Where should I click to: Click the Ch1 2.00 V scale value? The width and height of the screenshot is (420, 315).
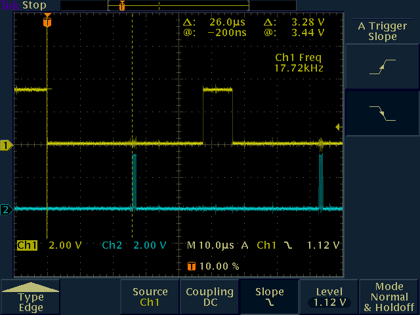pyautogui.click(x=65, y=245)
